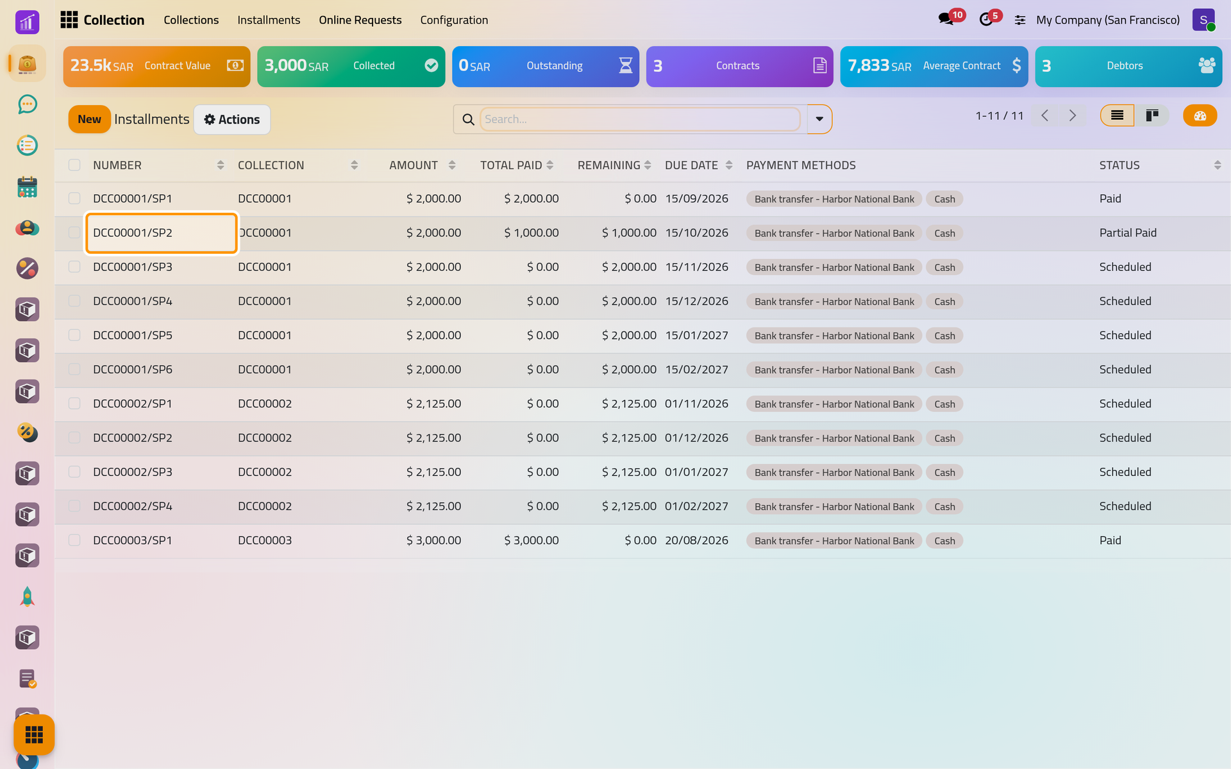Open the Outstanding stat card
The width and height of the screenshot is (1231, 769).
click(x=546, y=66)
